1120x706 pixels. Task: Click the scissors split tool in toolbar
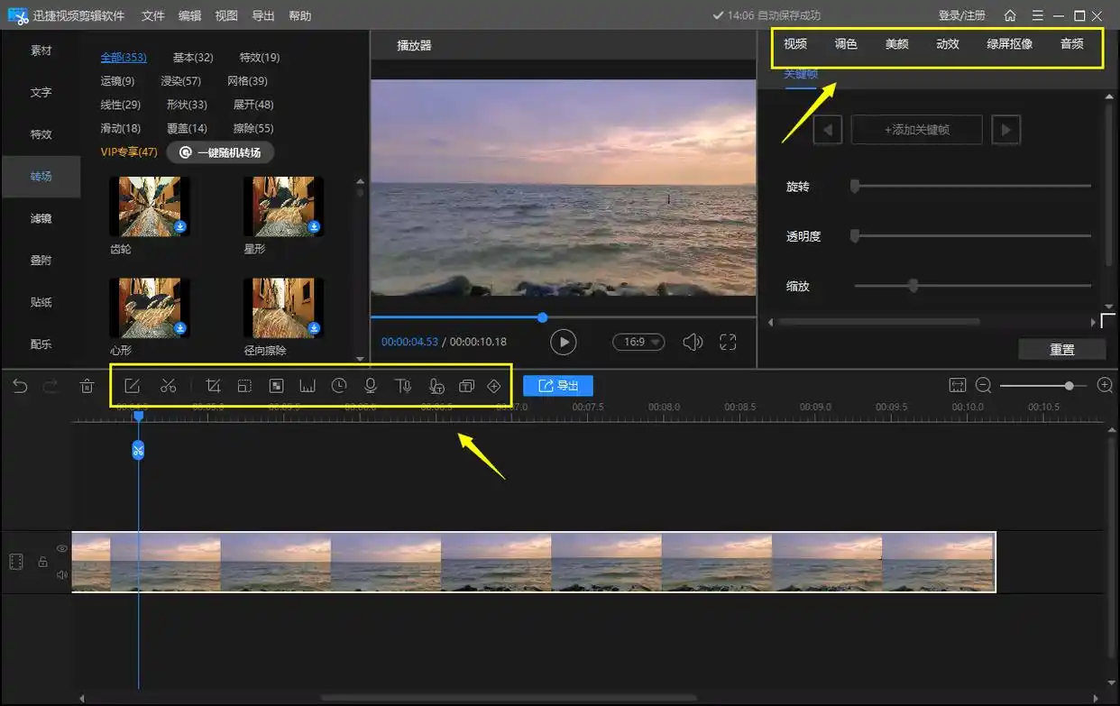click(x=168, y=386)
